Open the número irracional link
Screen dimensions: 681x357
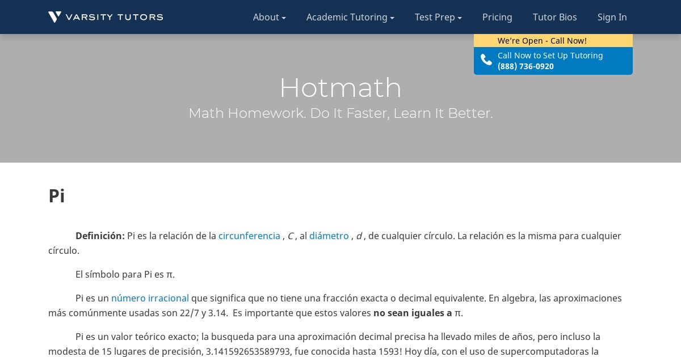(x=150, y=298)
